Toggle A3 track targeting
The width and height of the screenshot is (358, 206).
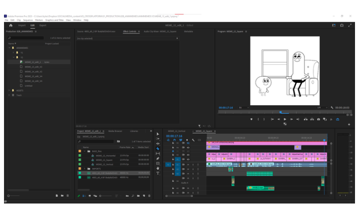(178, 174)
